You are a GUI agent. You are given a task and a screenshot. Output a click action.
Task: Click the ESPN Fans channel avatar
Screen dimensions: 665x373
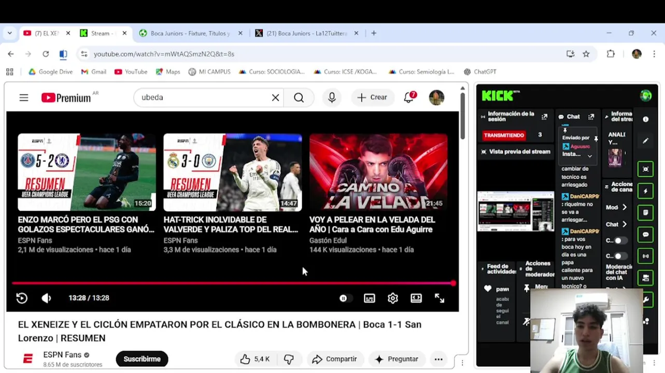coord(28,359)
